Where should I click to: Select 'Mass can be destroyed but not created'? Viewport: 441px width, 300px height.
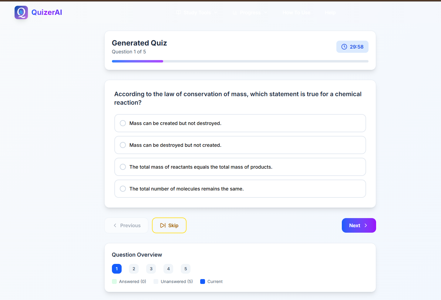click(x=240, y=145)
